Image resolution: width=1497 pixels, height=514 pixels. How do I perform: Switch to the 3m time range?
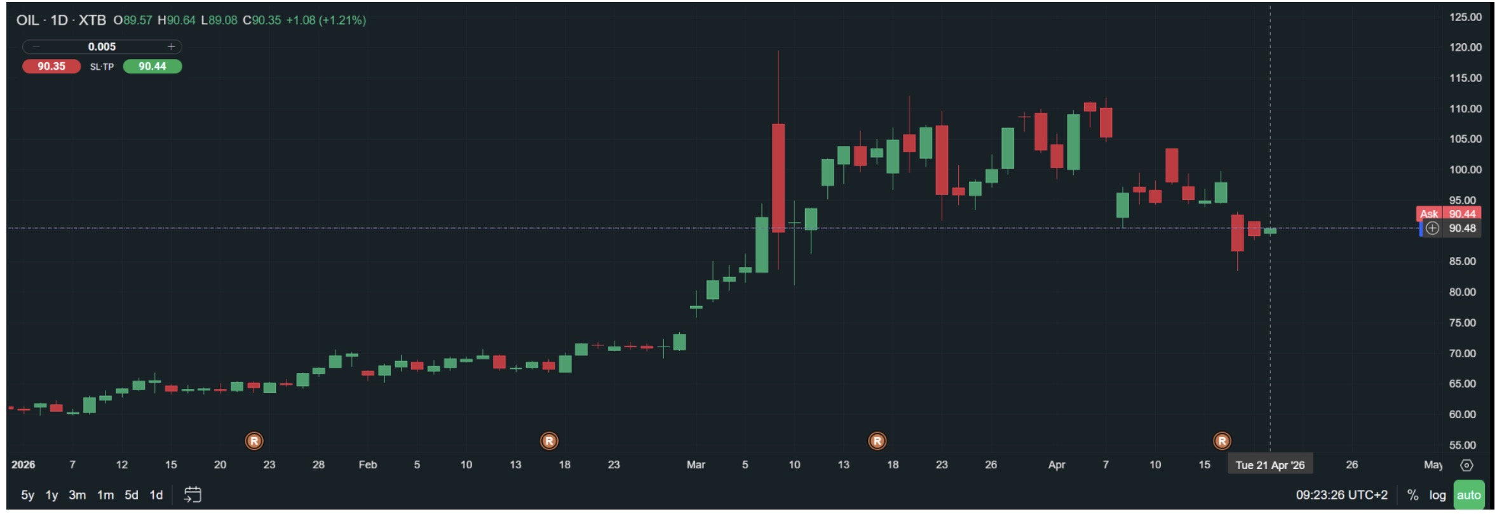(x=77, y=495)
